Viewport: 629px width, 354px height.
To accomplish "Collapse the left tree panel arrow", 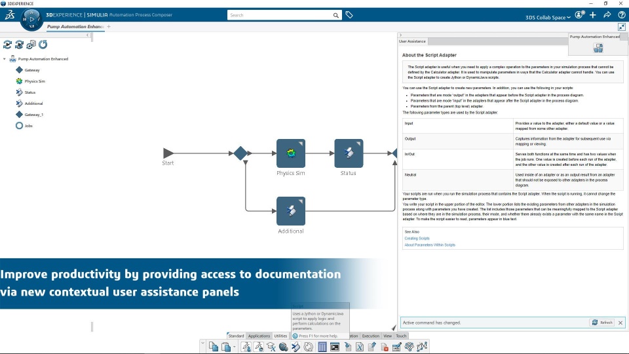I will pos(88,35).
